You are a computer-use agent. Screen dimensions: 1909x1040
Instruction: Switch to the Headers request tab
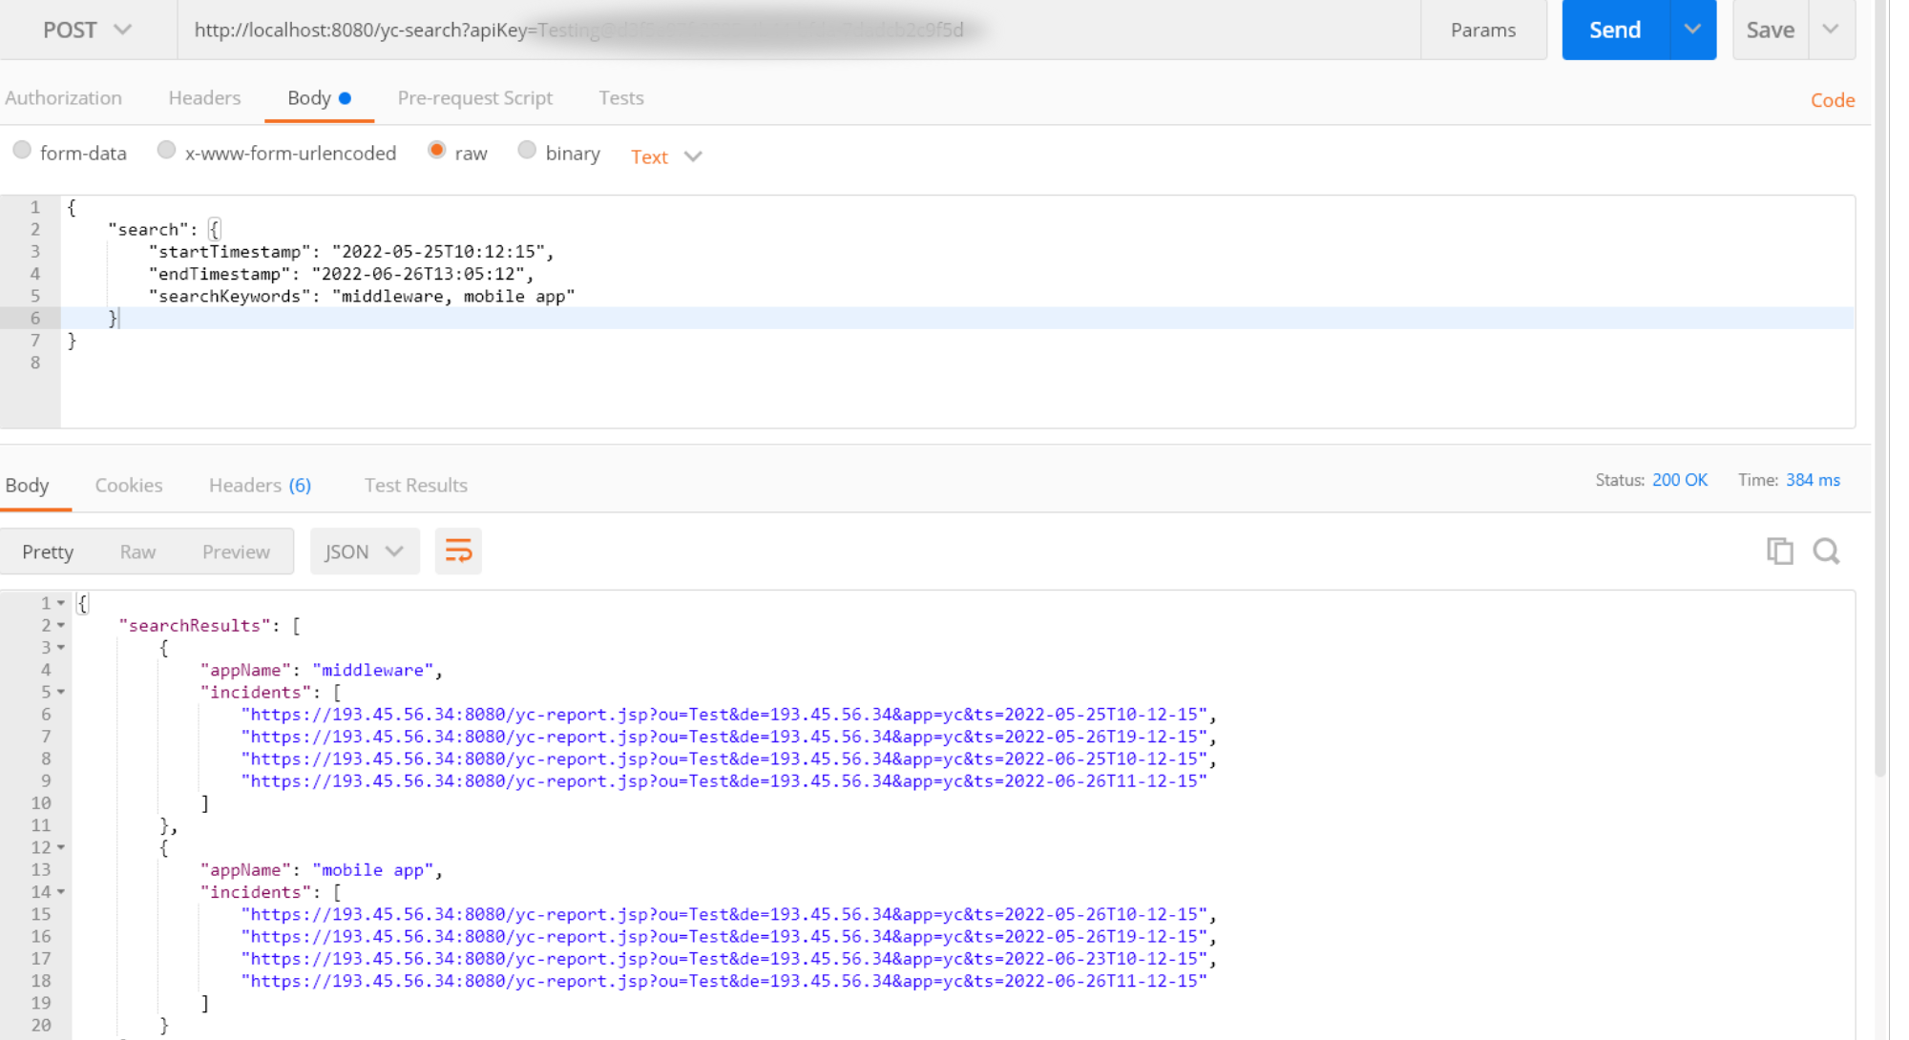(x=204, y=98)
